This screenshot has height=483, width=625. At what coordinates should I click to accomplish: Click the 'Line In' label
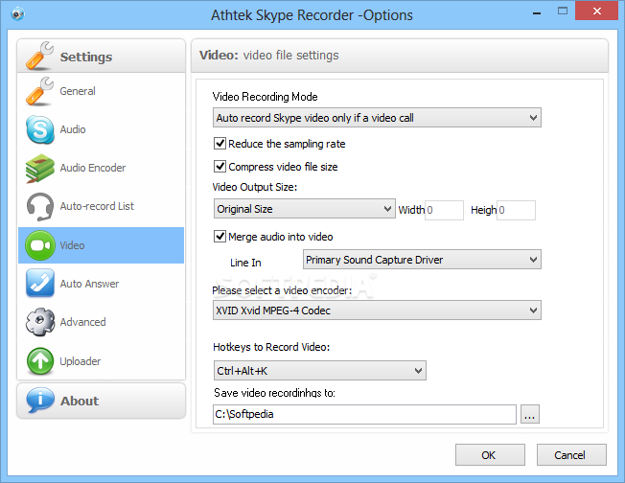pyautogui.click(x=245, y=263)
